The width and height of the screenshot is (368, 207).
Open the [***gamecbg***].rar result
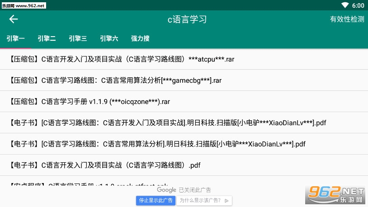[184, 80]
